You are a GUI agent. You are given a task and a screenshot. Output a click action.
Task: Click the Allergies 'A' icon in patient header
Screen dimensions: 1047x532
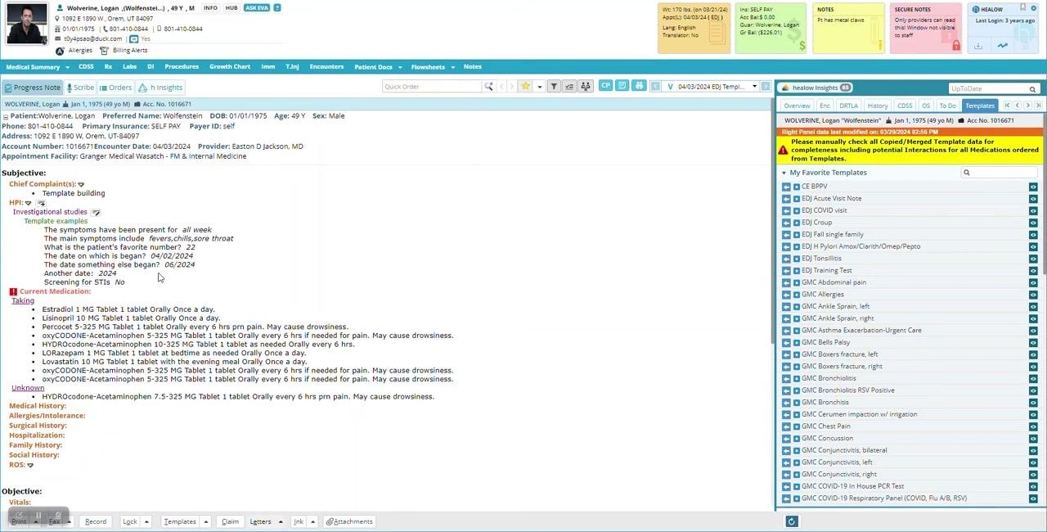pyautogui.click(x=60, y=51)
